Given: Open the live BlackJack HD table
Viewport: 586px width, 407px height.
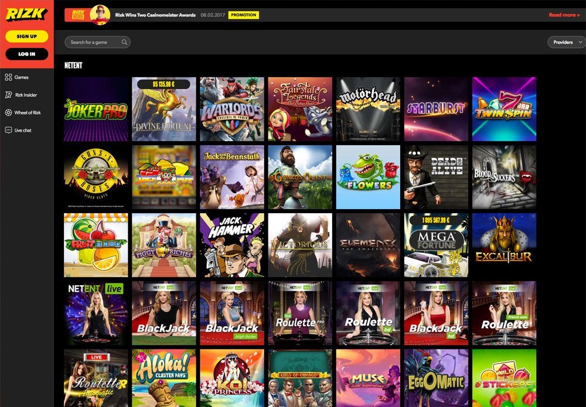Looking at the screenshot, I should 436,313.
